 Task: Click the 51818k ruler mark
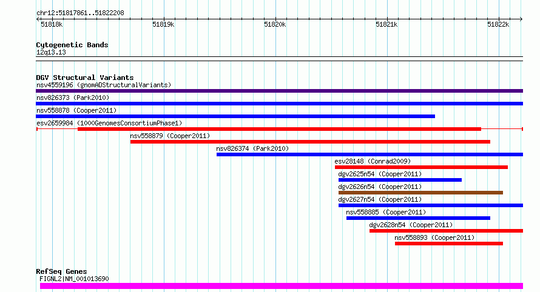click(52, 24)
